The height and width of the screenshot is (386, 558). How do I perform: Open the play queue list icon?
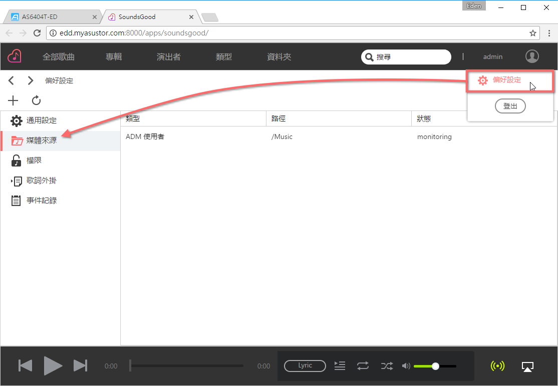340,366
